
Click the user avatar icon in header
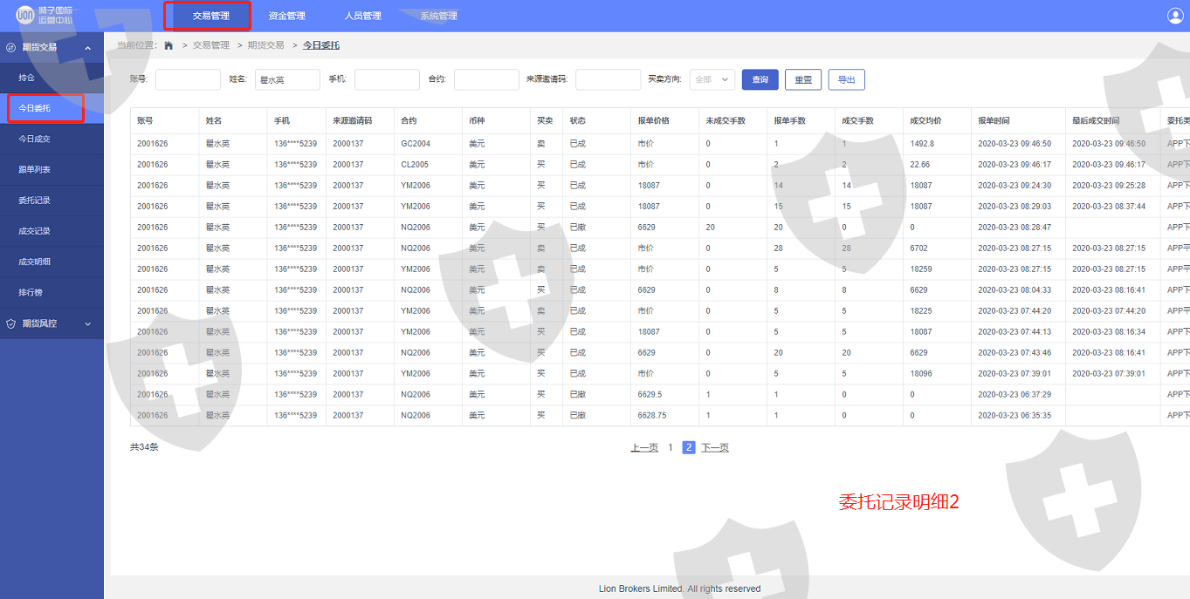pyautogui.click(x=1174, y=16)
